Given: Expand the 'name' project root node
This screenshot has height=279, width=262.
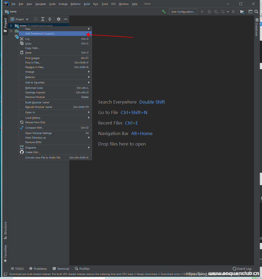Looking at the screenshot, I should click(11, 26).
